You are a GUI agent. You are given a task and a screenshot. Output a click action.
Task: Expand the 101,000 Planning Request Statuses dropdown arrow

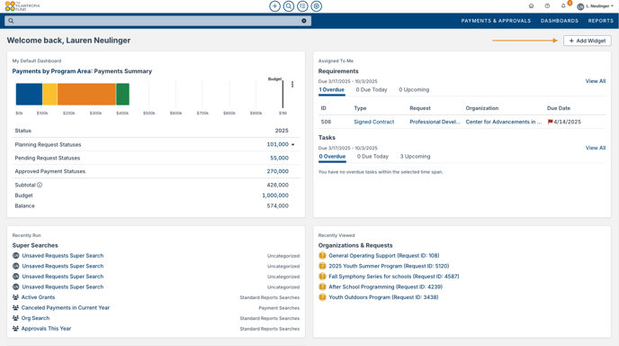coord(293,145)
